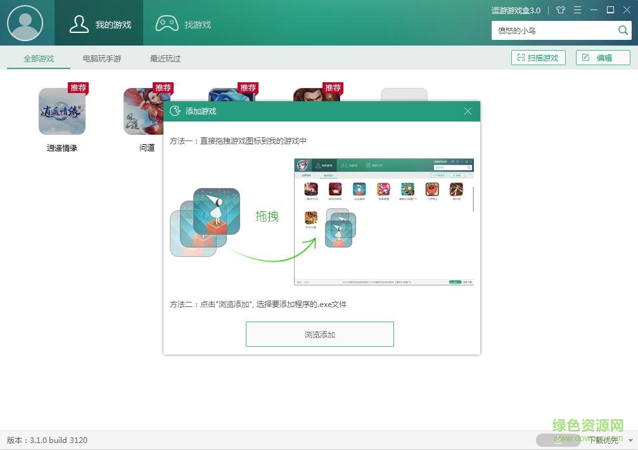Switch to the 找游戏 tab
The image size is (638, 450).
pyautogui.click(x=184, y=24)
